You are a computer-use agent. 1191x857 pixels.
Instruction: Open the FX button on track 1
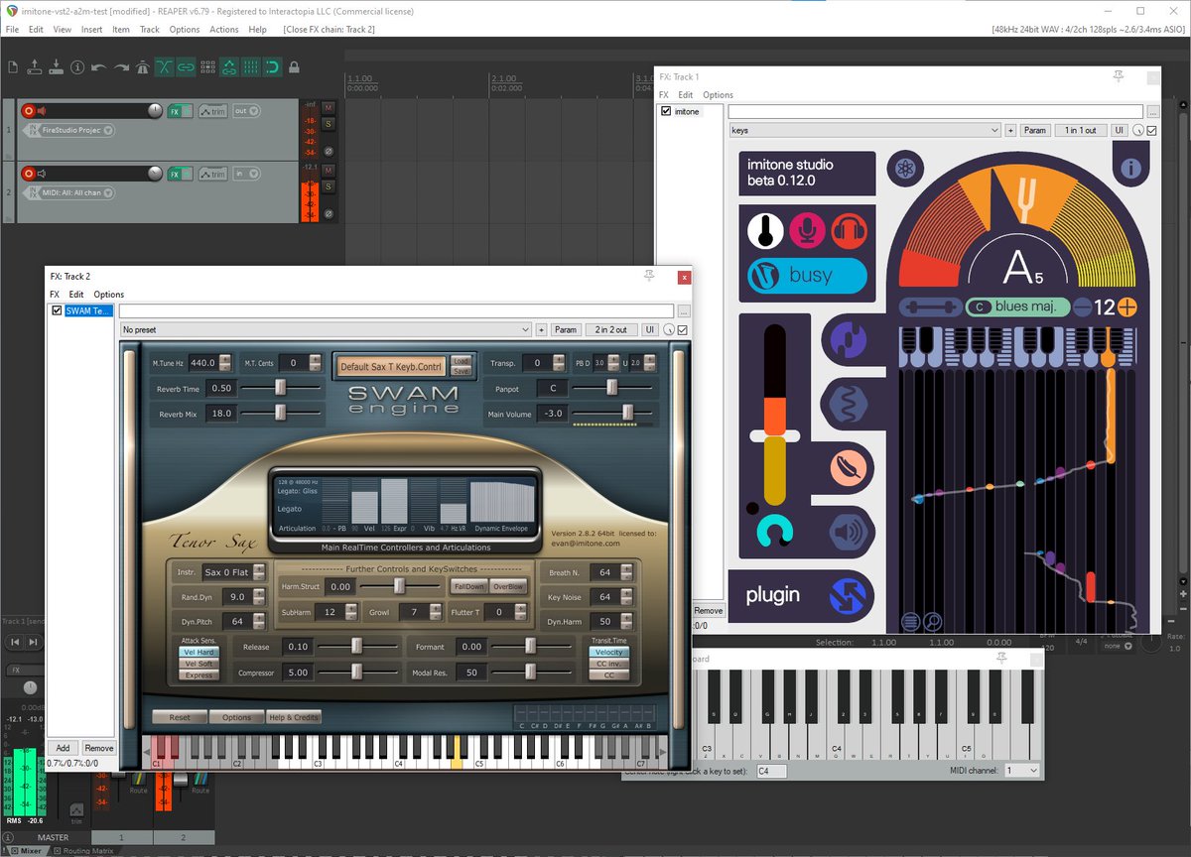174,111
